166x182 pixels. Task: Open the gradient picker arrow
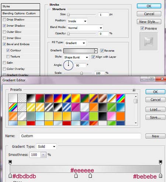(96, 51)
